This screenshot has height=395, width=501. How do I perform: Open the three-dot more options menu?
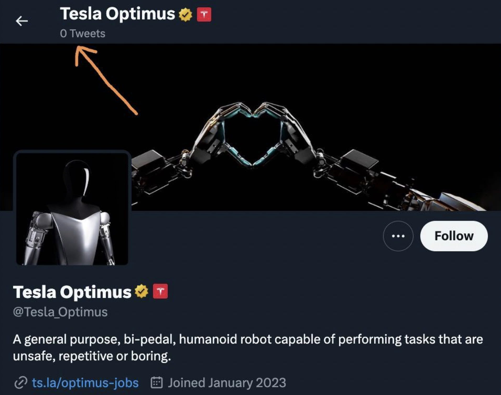pos(398,236)
